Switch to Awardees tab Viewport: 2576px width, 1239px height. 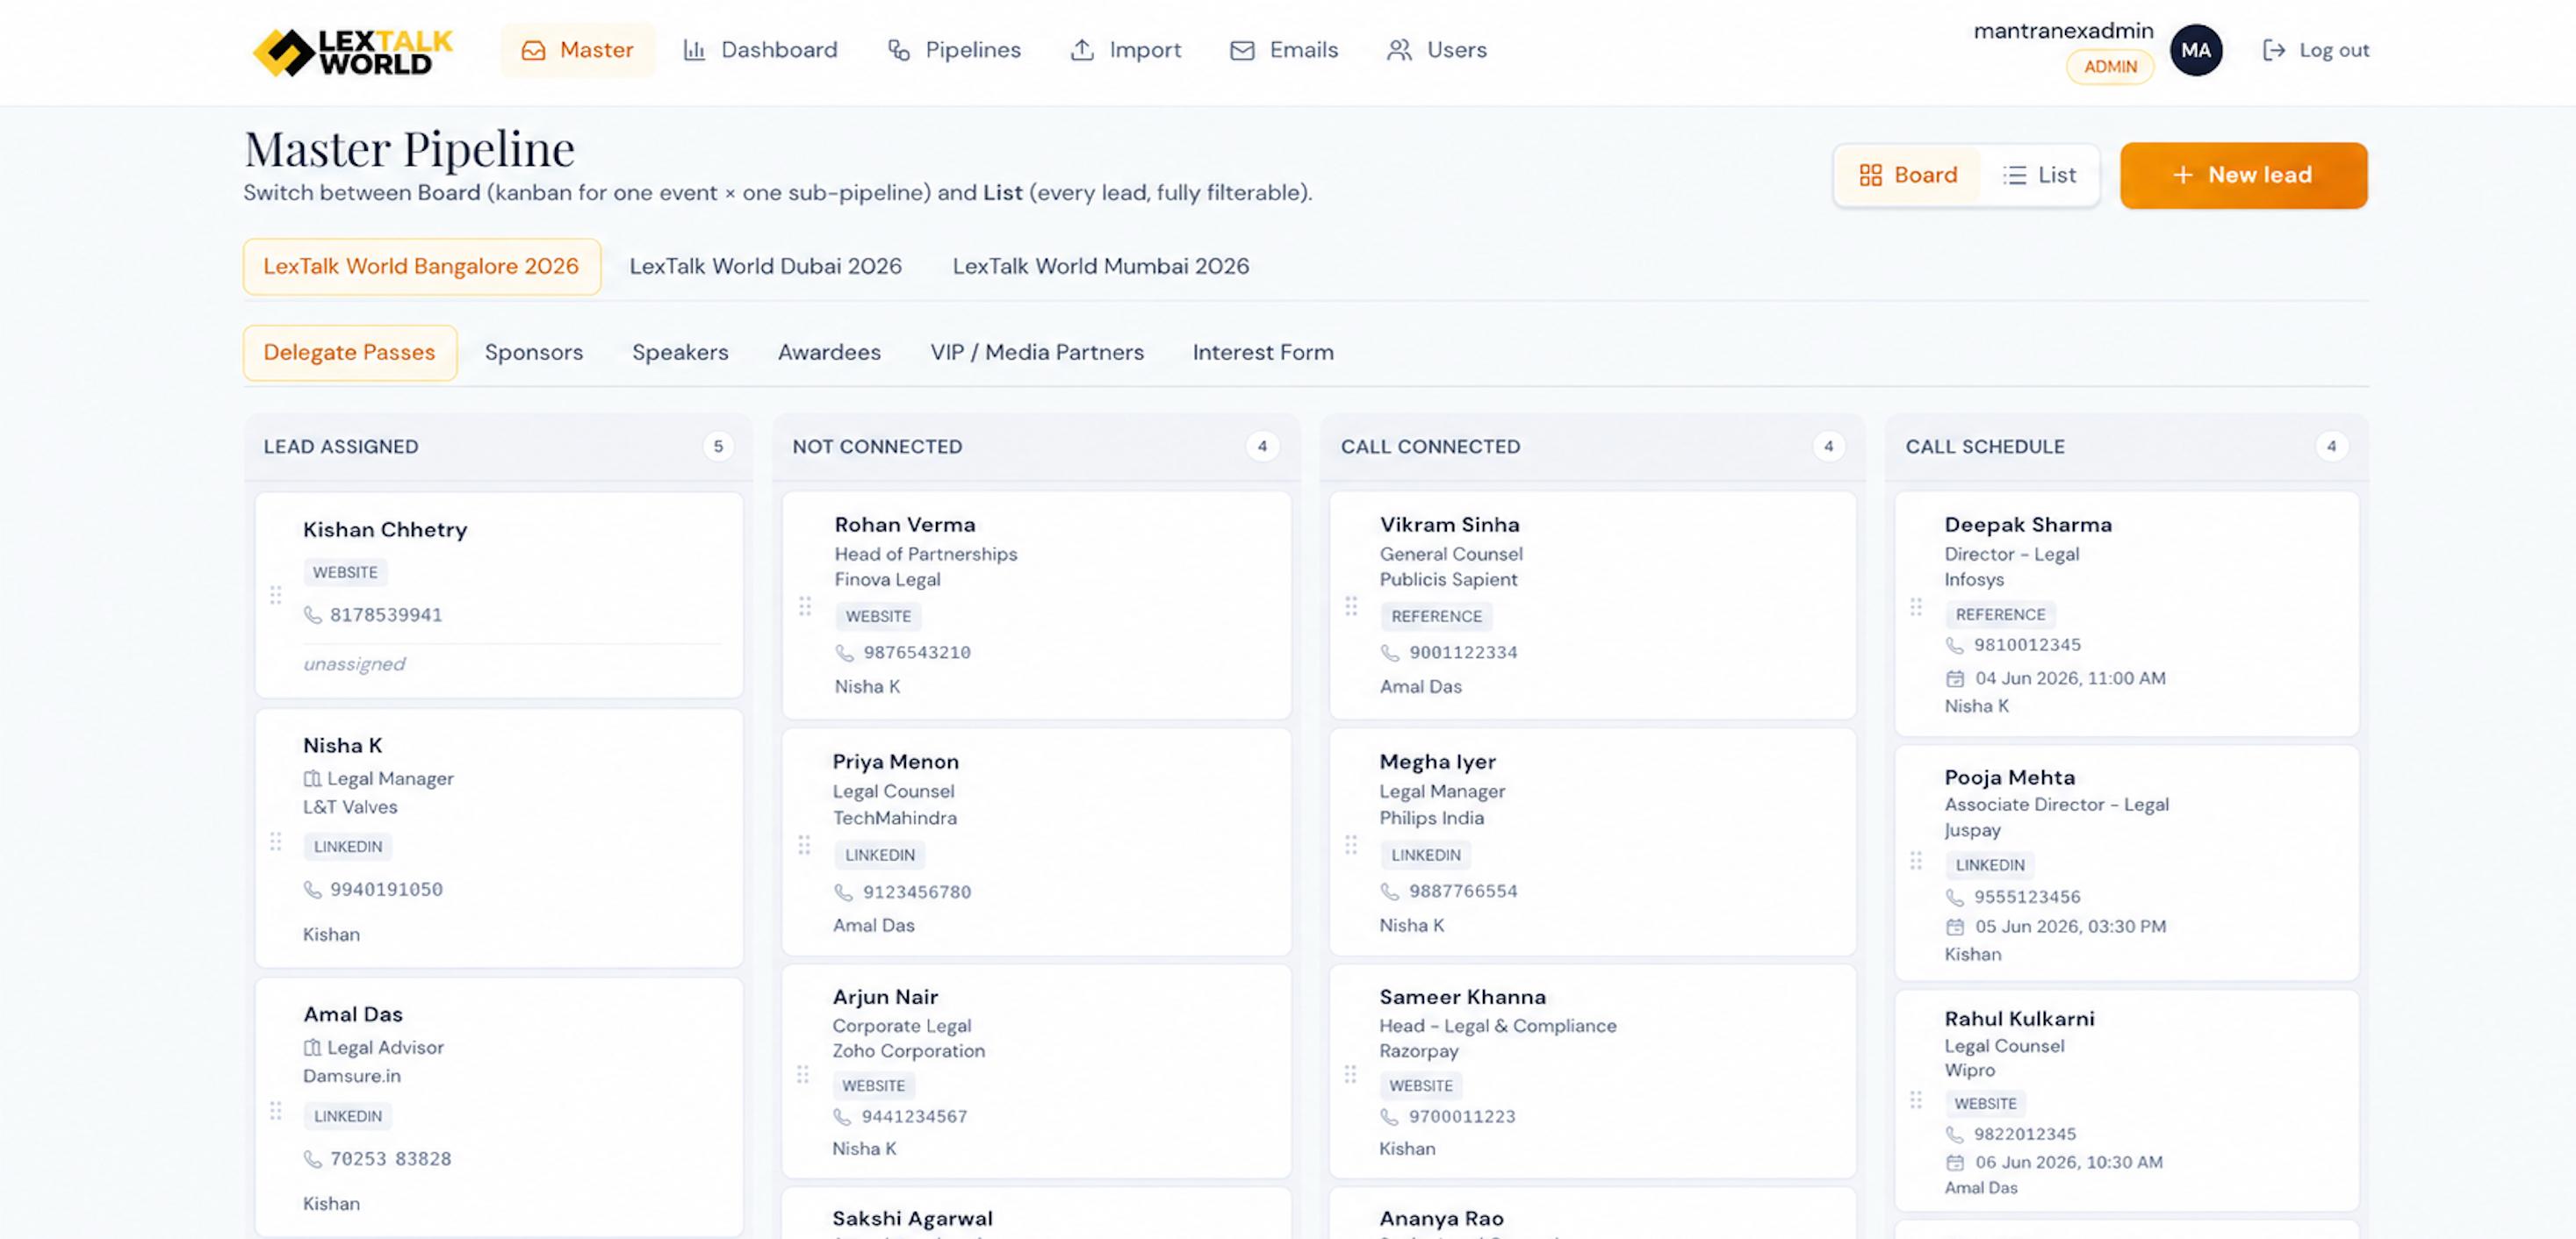pyautogui.click(x=829, y=353)
